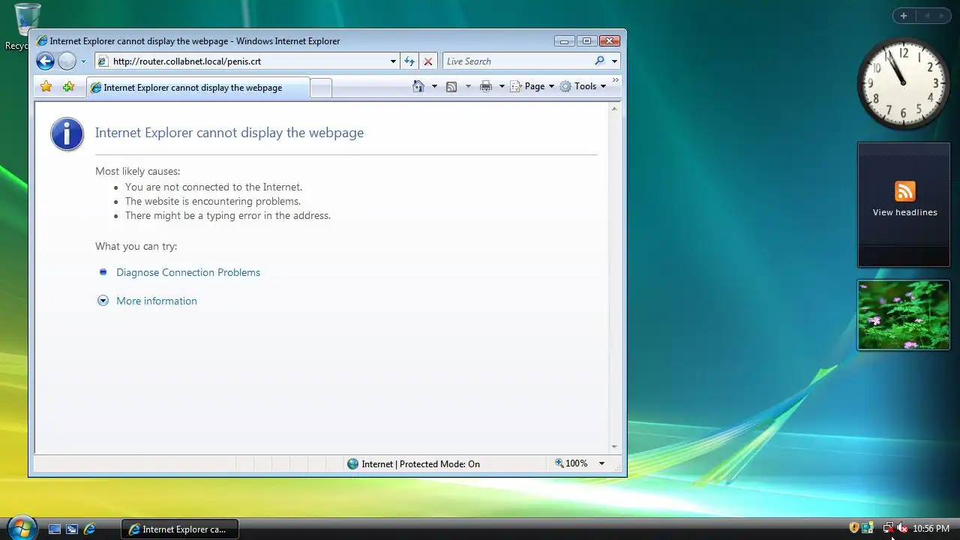Launch Internet Explorer from Quick Launch
Screen dimensions: 960x540
coord(89,529)
